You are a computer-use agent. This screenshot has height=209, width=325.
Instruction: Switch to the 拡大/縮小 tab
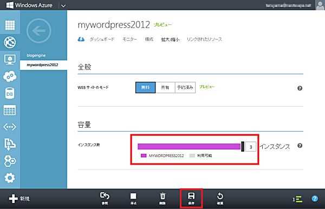[170, 40]
